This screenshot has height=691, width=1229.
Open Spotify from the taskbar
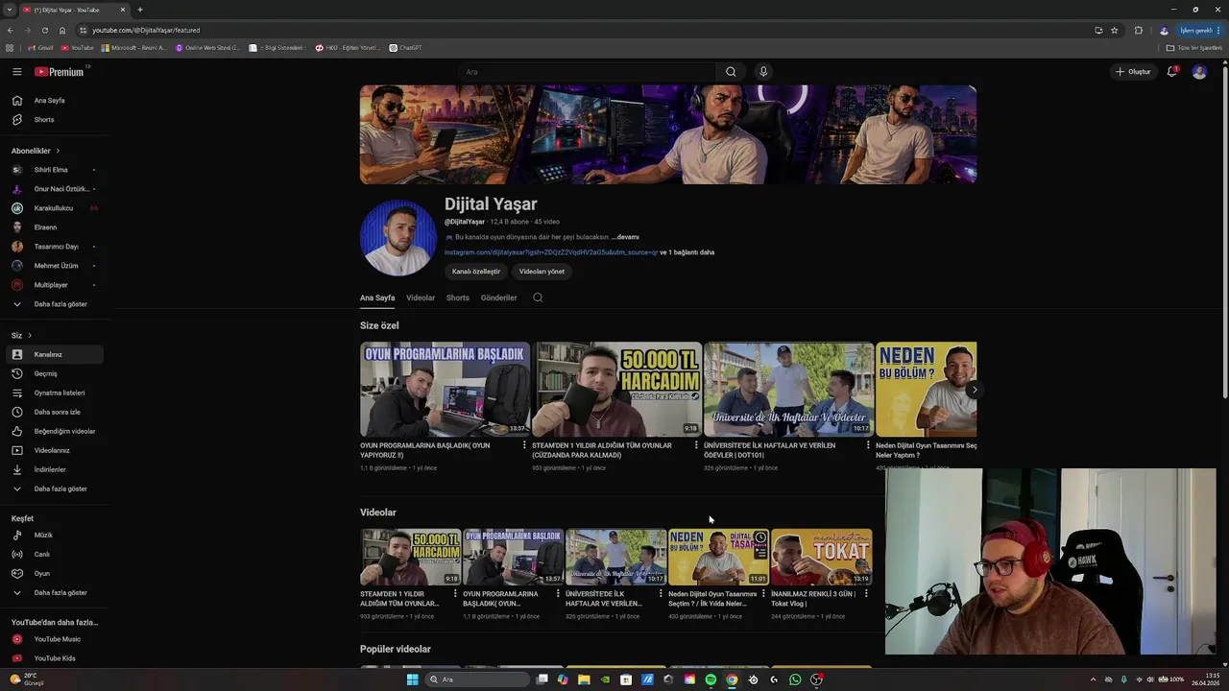pos(711,679)
